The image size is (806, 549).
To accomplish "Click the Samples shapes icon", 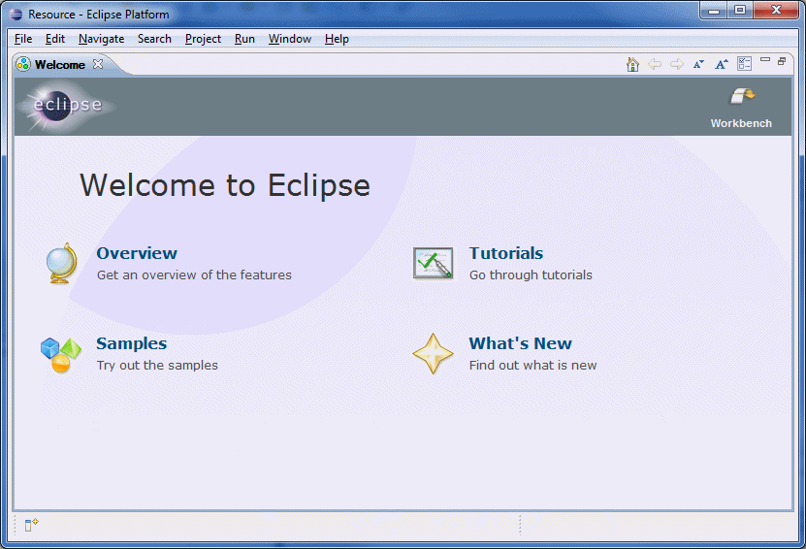I will pyautogui.click(x=61, y=355).
